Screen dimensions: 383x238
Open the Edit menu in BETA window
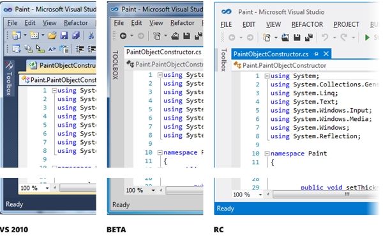[137, 23]
